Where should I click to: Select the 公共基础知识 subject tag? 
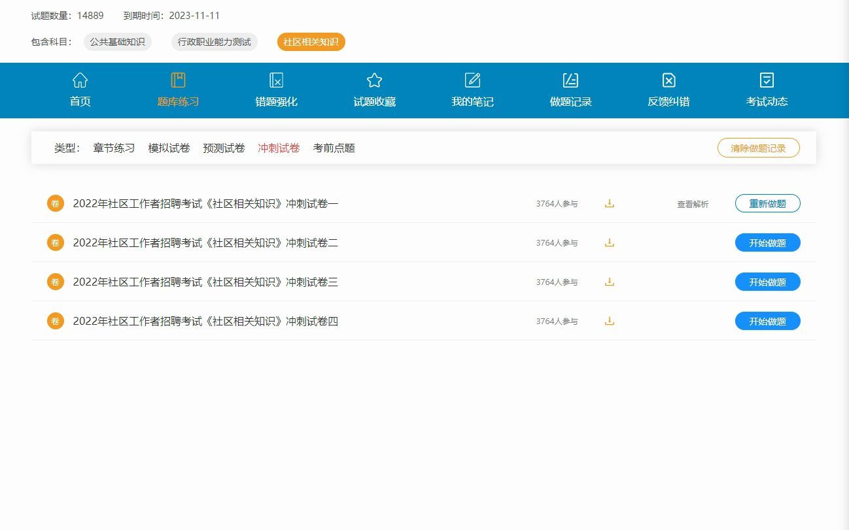click(x=118, y=42)
